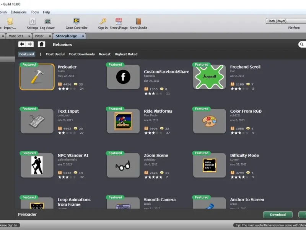Open the Color From RGB title
Image resolution: width=306 pixels, height=230 pixels.
tap(246, 111)
